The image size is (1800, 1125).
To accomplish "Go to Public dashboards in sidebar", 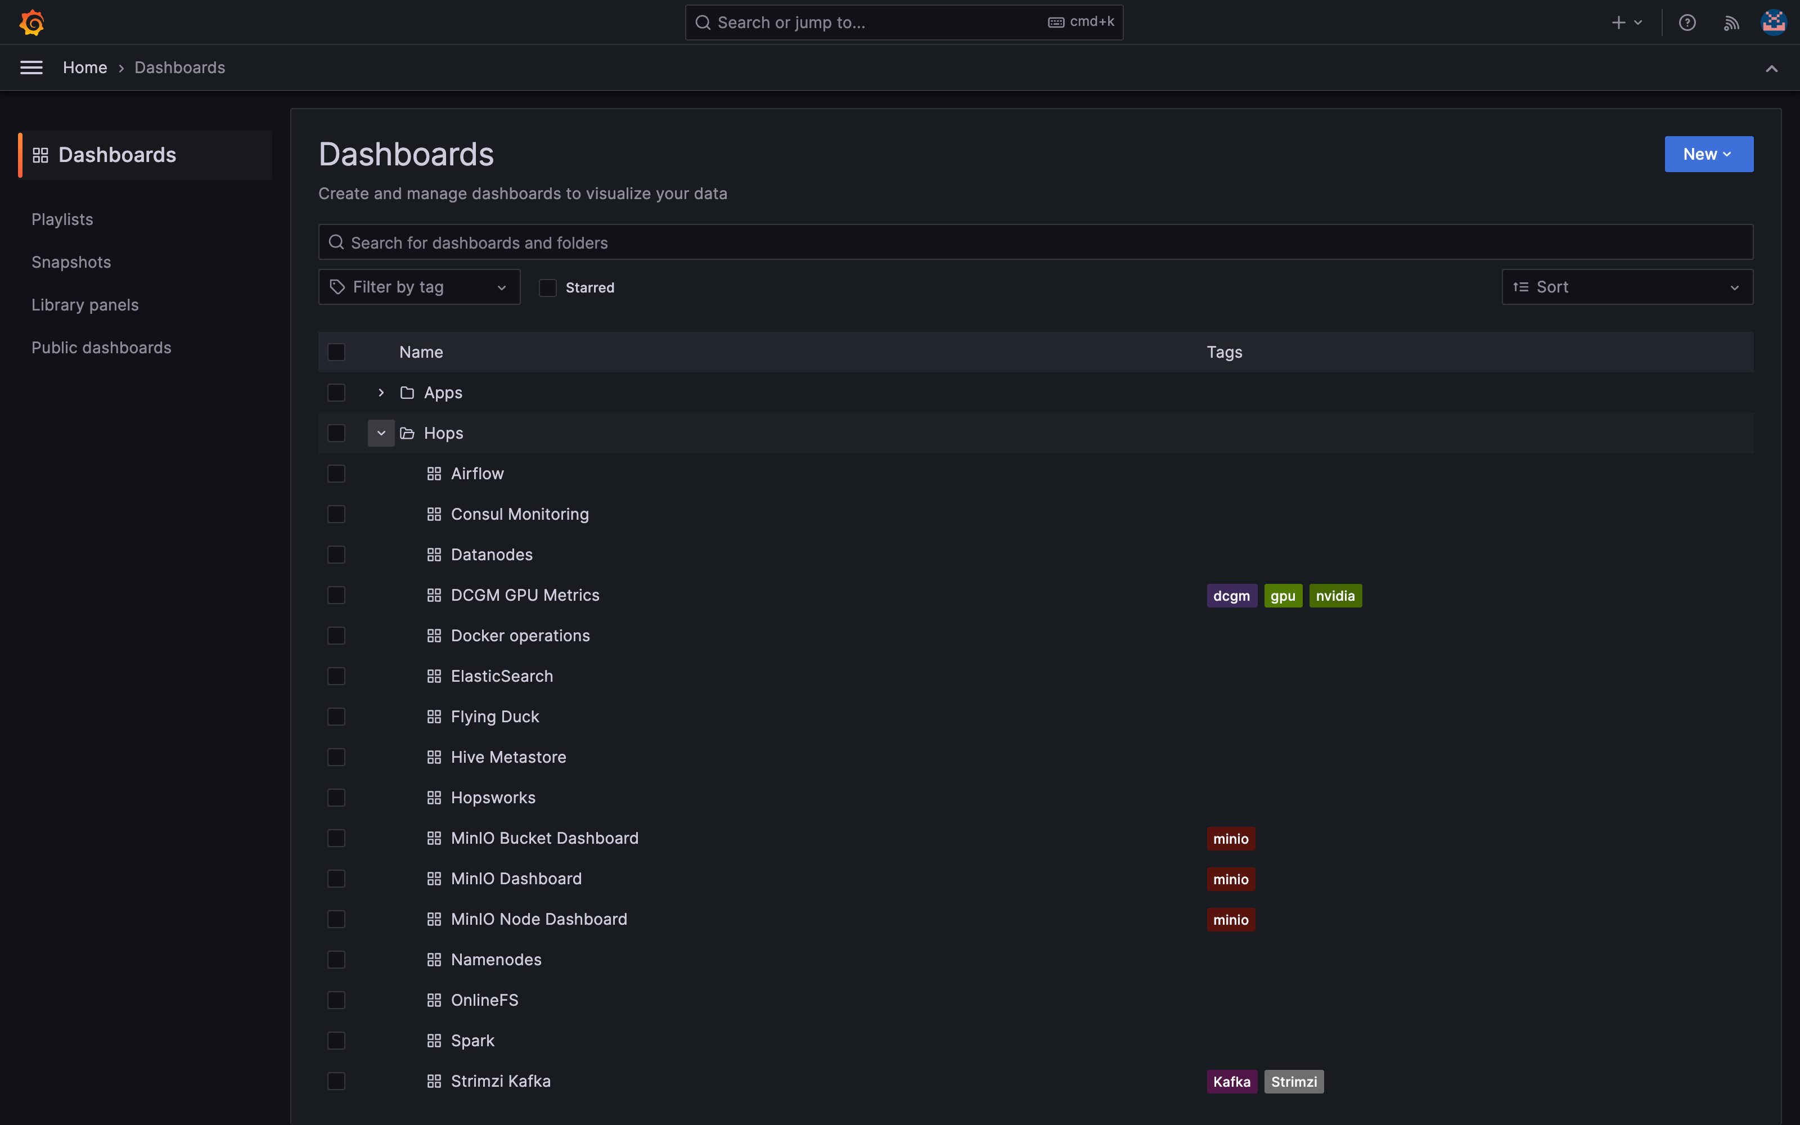I will click(101, 348).
